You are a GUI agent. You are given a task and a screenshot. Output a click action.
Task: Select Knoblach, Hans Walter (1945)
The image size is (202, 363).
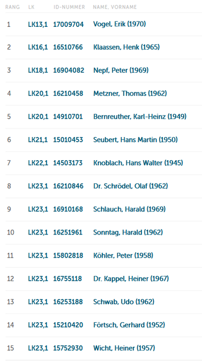[x=138, y=163]
